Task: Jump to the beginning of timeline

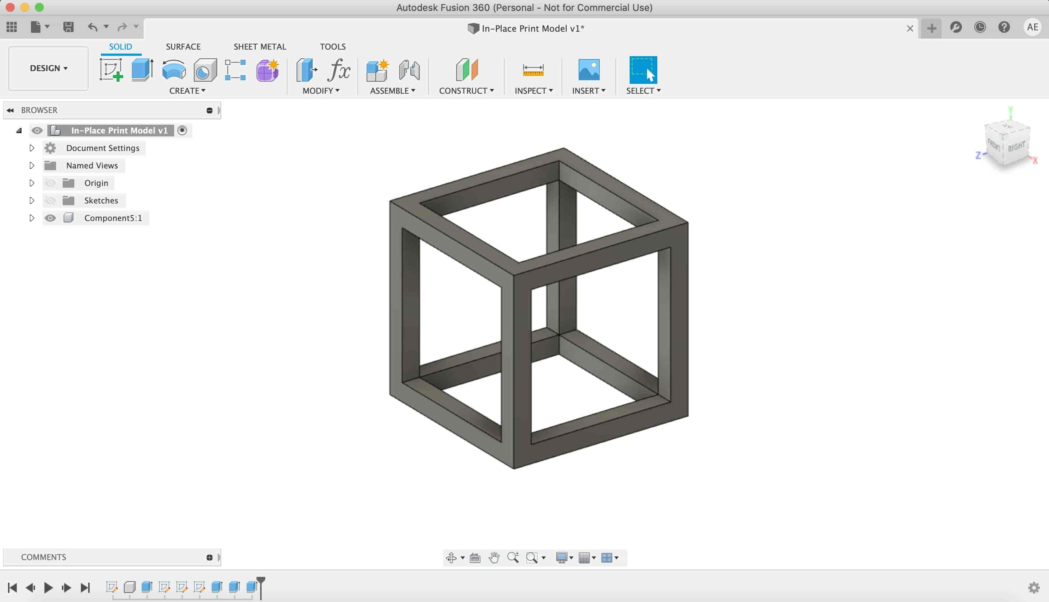Action: click(x=12, y=587)
